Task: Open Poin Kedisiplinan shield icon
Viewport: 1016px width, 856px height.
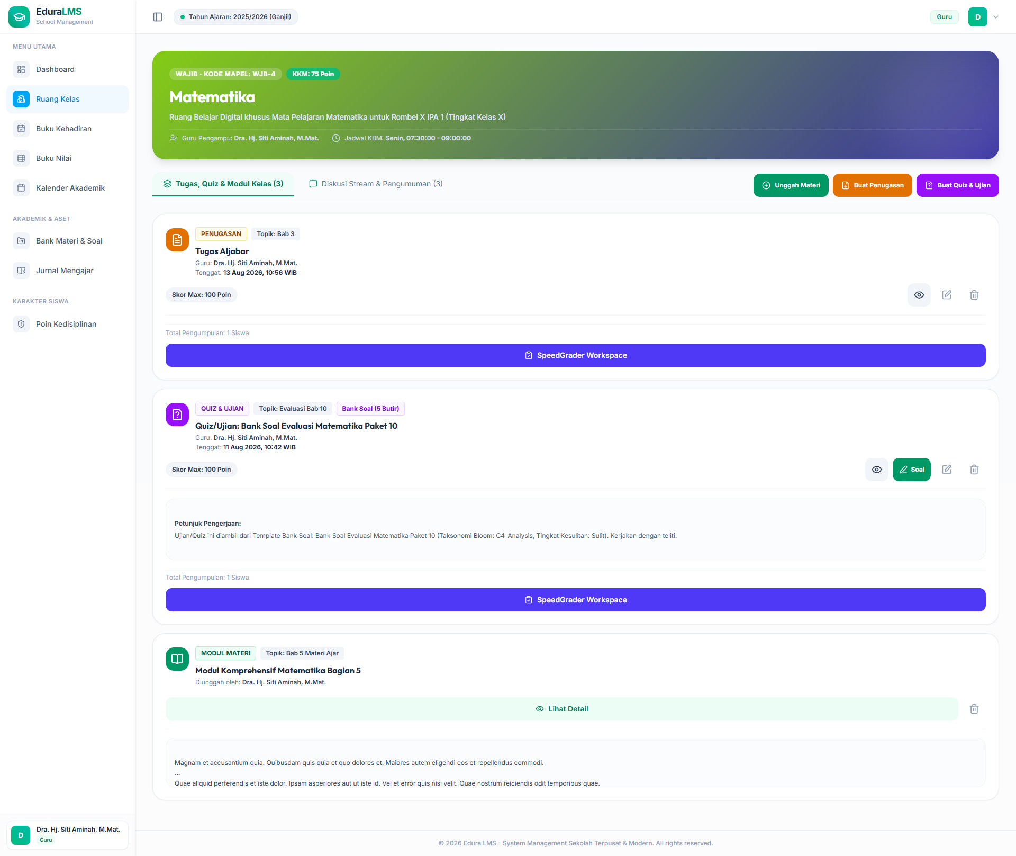Action: 21,324
